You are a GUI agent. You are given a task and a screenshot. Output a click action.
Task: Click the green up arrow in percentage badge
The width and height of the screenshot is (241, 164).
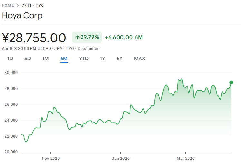[x=77, y=37]
